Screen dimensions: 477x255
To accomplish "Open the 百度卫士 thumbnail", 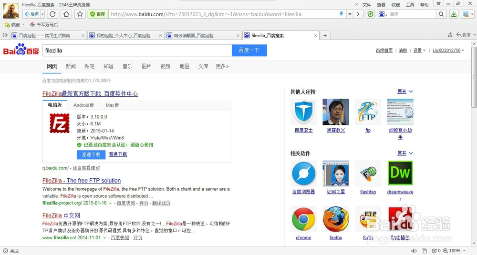I will coord(303,112).
